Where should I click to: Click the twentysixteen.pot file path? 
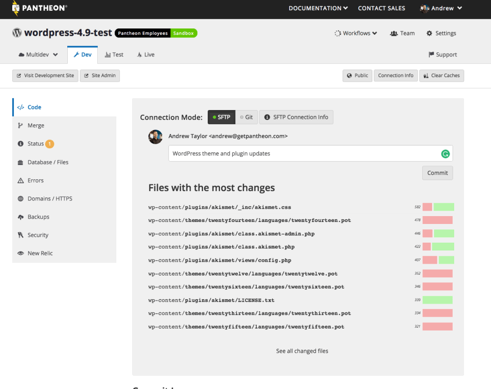click(246, 287)
